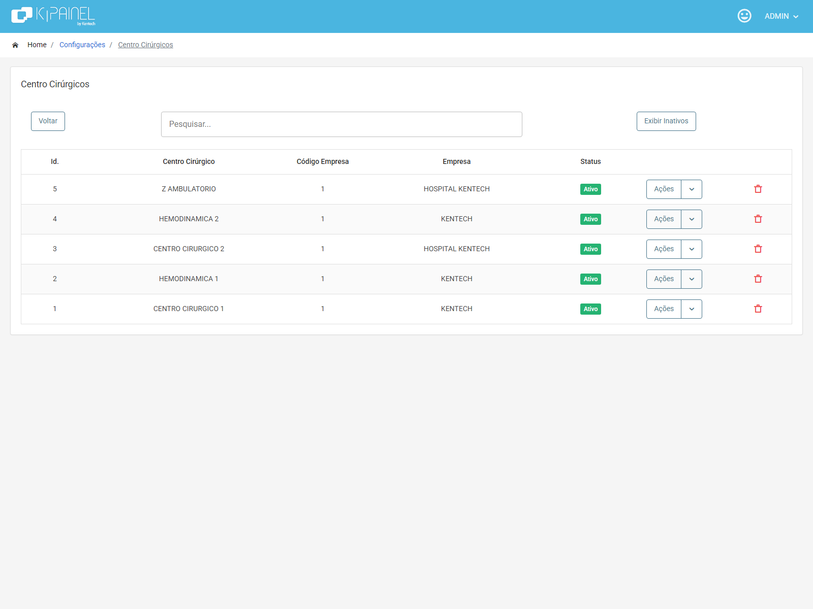This screenshot has width=813, height=609.
Task: Expand Ações arrow for CENTRO CIRURGICO 1
Action: pyautogui.click(x=692, y=309)
